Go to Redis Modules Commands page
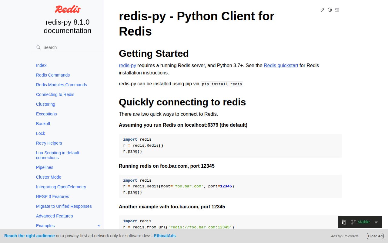Image resolution: width=388 pixels, height=243 pixels. [x=62, y=85]
